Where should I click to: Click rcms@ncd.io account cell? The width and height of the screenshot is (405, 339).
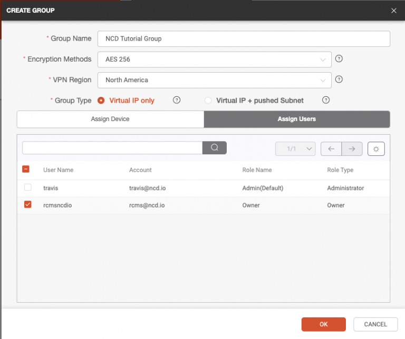click(147, 205)
